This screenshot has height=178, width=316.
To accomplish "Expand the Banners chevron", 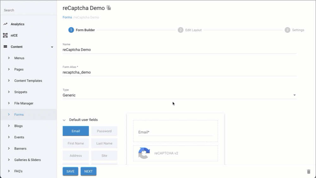I will click(x=9, y=148).
